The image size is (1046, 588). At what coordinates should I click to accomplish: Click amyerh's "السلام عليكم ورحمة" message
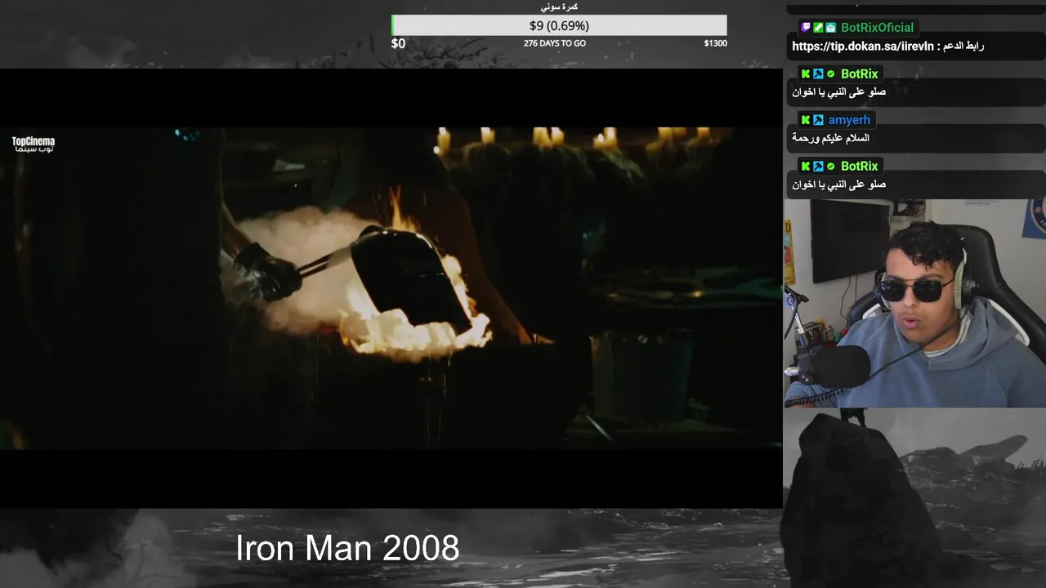(x=830, y=138)
